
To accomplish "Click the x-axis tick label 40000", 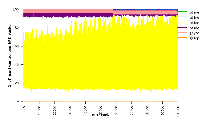I will (85, 110).
